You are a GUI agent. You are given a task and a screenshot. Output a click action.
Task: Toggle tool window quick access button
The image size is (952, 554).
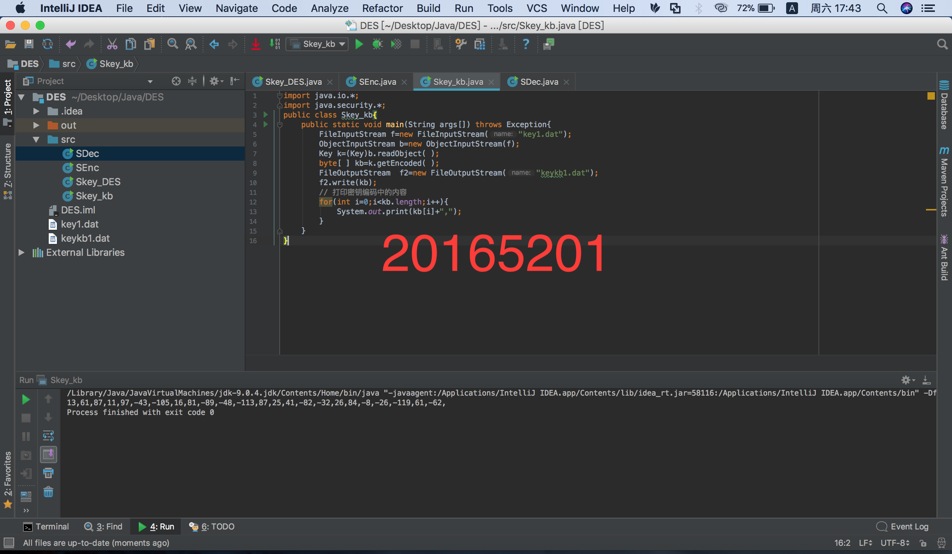pyautogui.click(x=8, y=543)
